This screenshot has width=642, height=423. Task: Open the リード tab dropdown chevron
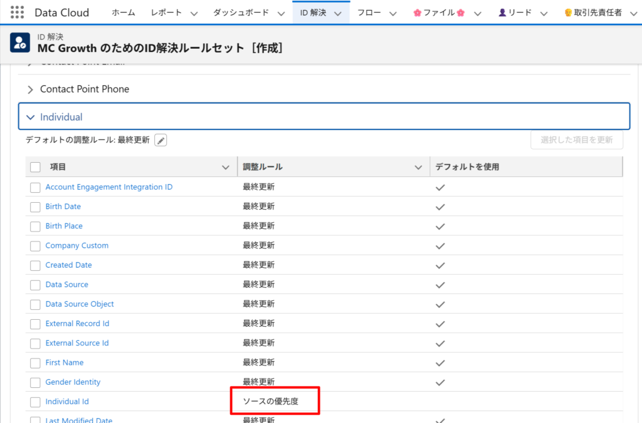click(x=544, y=14)
